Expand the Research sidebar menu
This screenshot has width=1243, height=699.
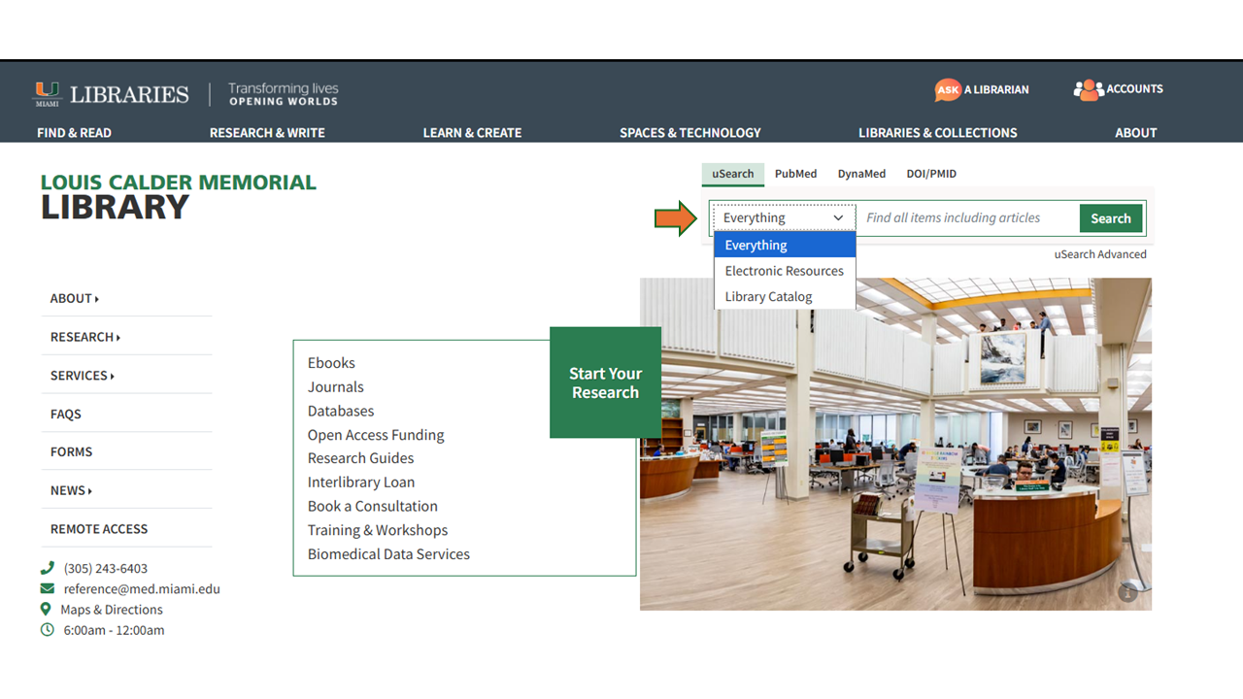pyautogui.click(x=85, y=337)
